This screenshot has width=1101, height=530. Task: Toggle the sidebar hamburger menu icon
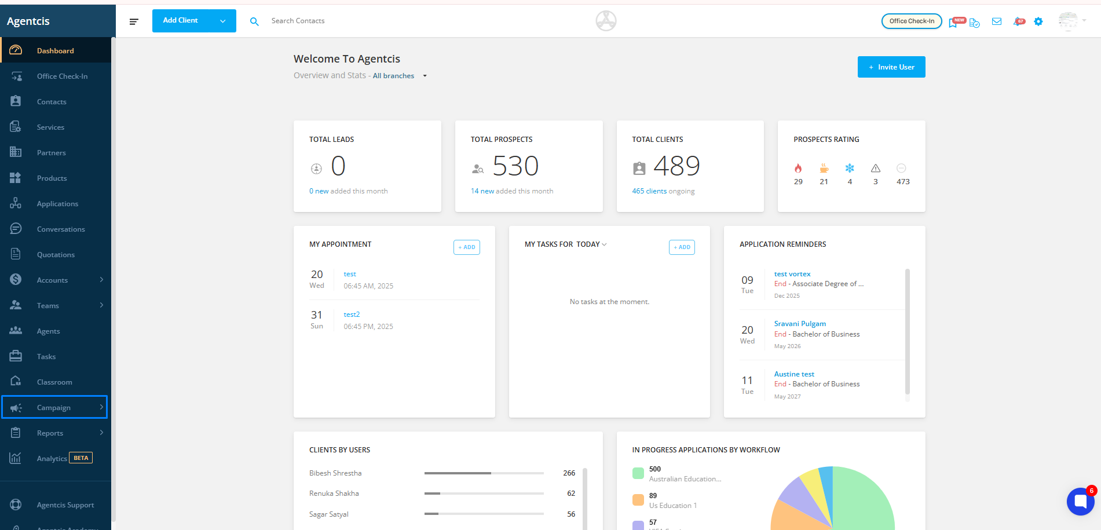click(x=134, y=21)
